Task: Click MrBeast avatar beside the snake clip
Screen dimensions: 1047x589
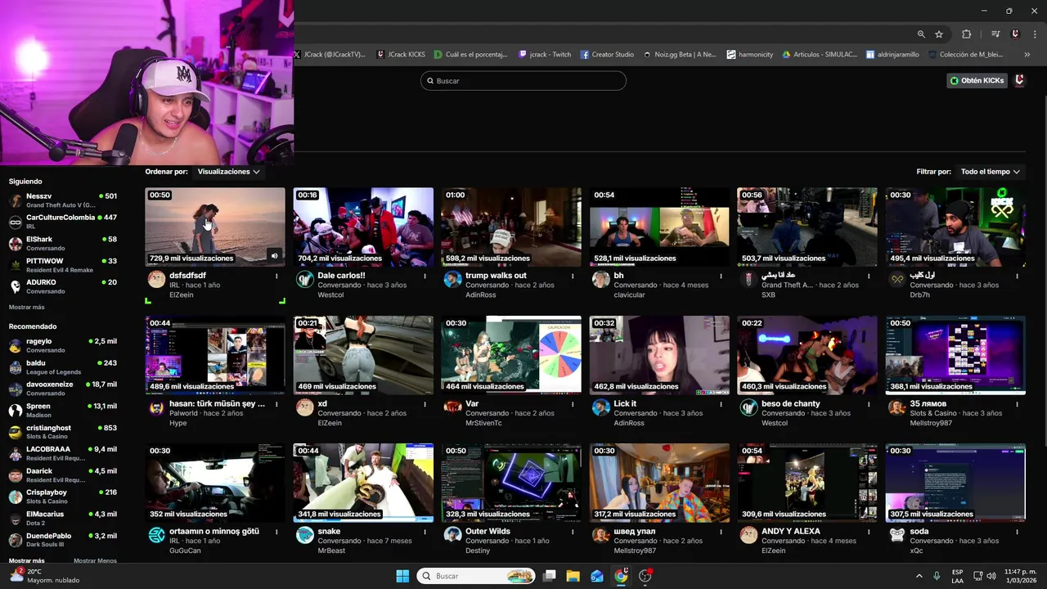Action: (304, 535)
